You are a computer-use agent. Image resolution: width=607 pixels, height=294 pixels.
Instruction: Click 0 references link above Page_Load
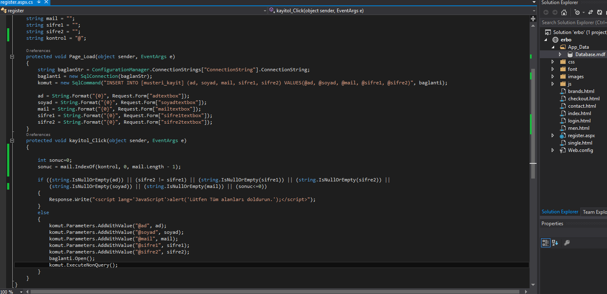coord(38,51)
